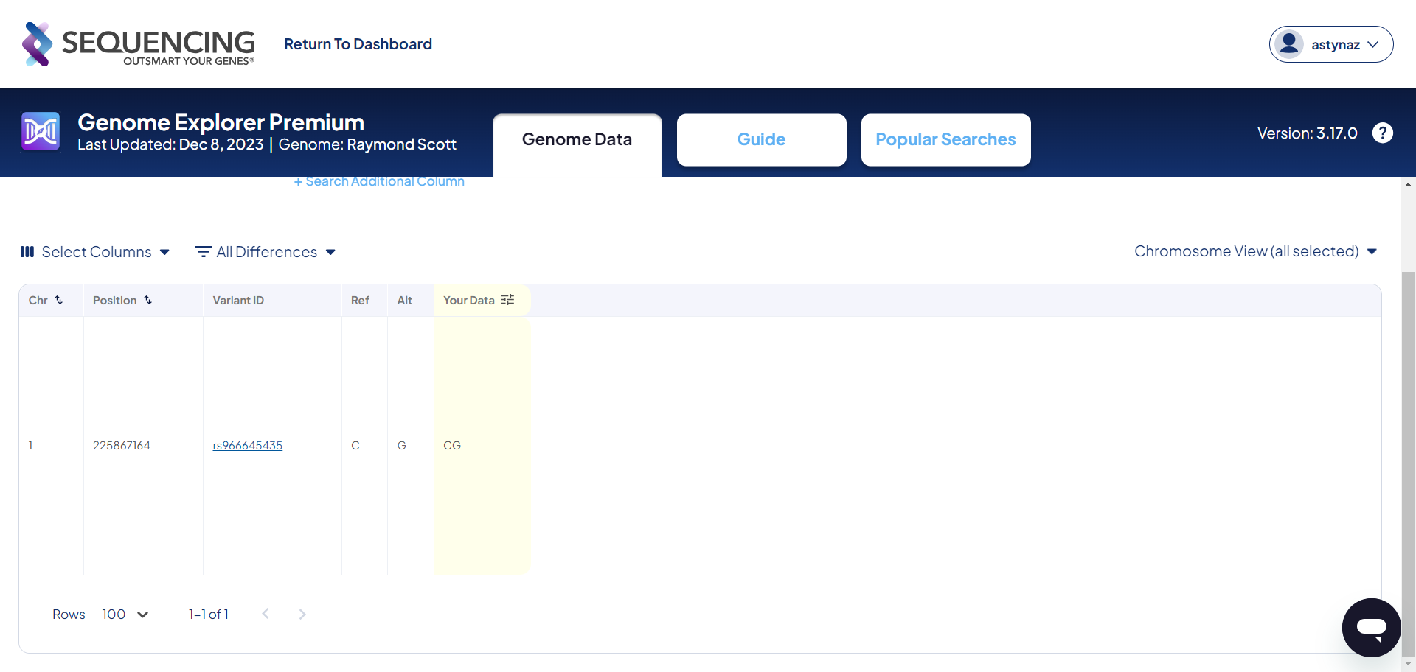Go to previous page arrow
This screenshot has width=1416, height=672.
click(x=265, y=614)
